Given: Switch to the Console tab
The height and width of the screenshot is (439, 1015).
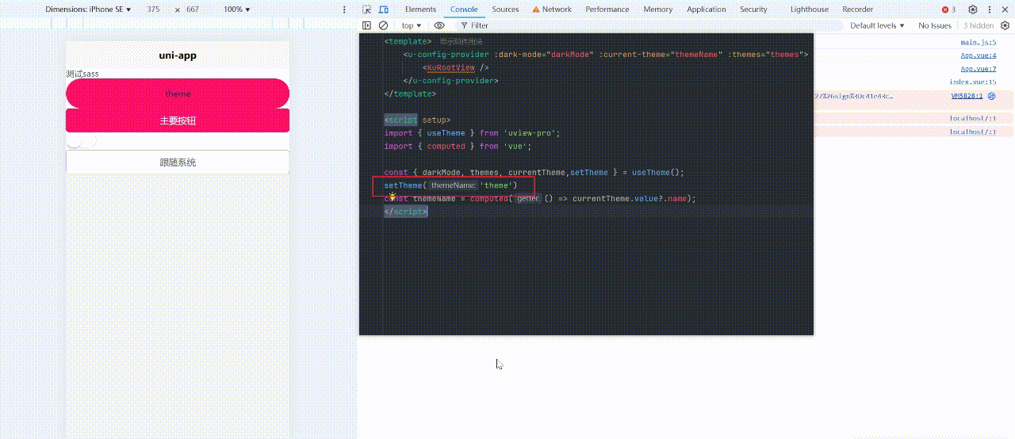Looking at the screenshot, I should point(464,10).
